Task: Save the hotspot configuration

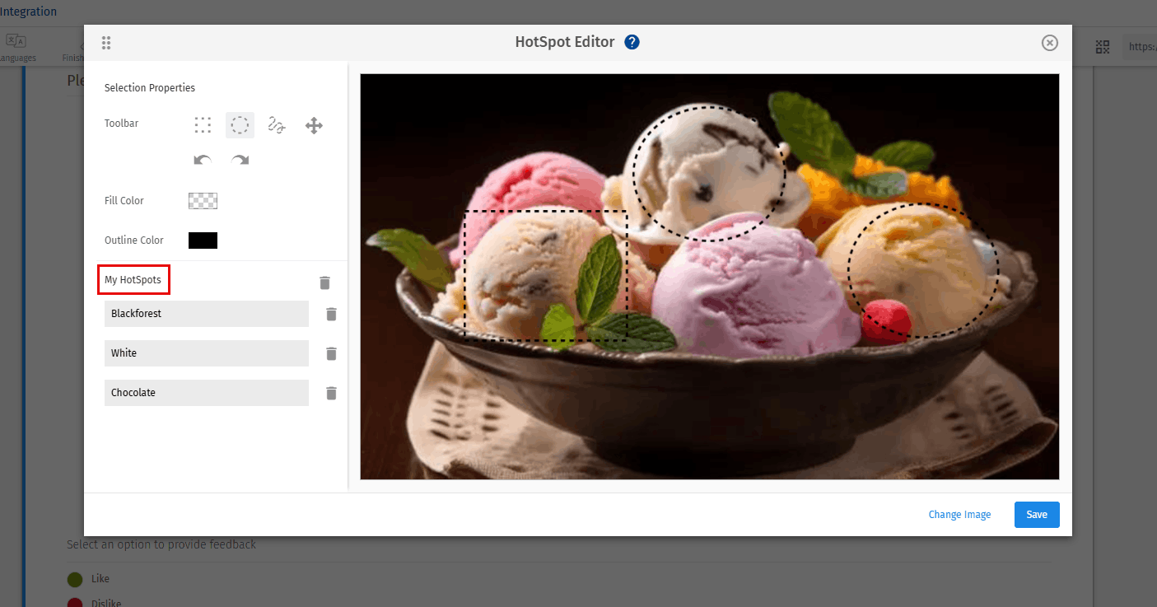Action: tap(1036, 514)
